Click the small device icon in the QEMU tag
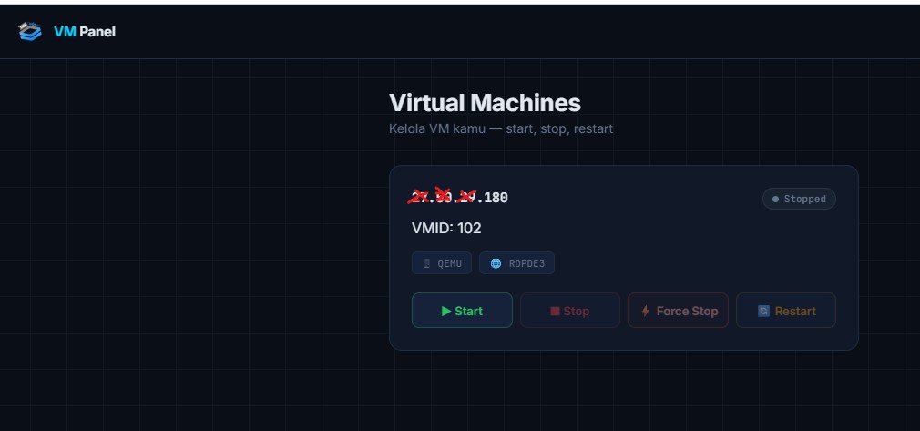The height and width of the screenshot is (431, 920). coord(426,263)
